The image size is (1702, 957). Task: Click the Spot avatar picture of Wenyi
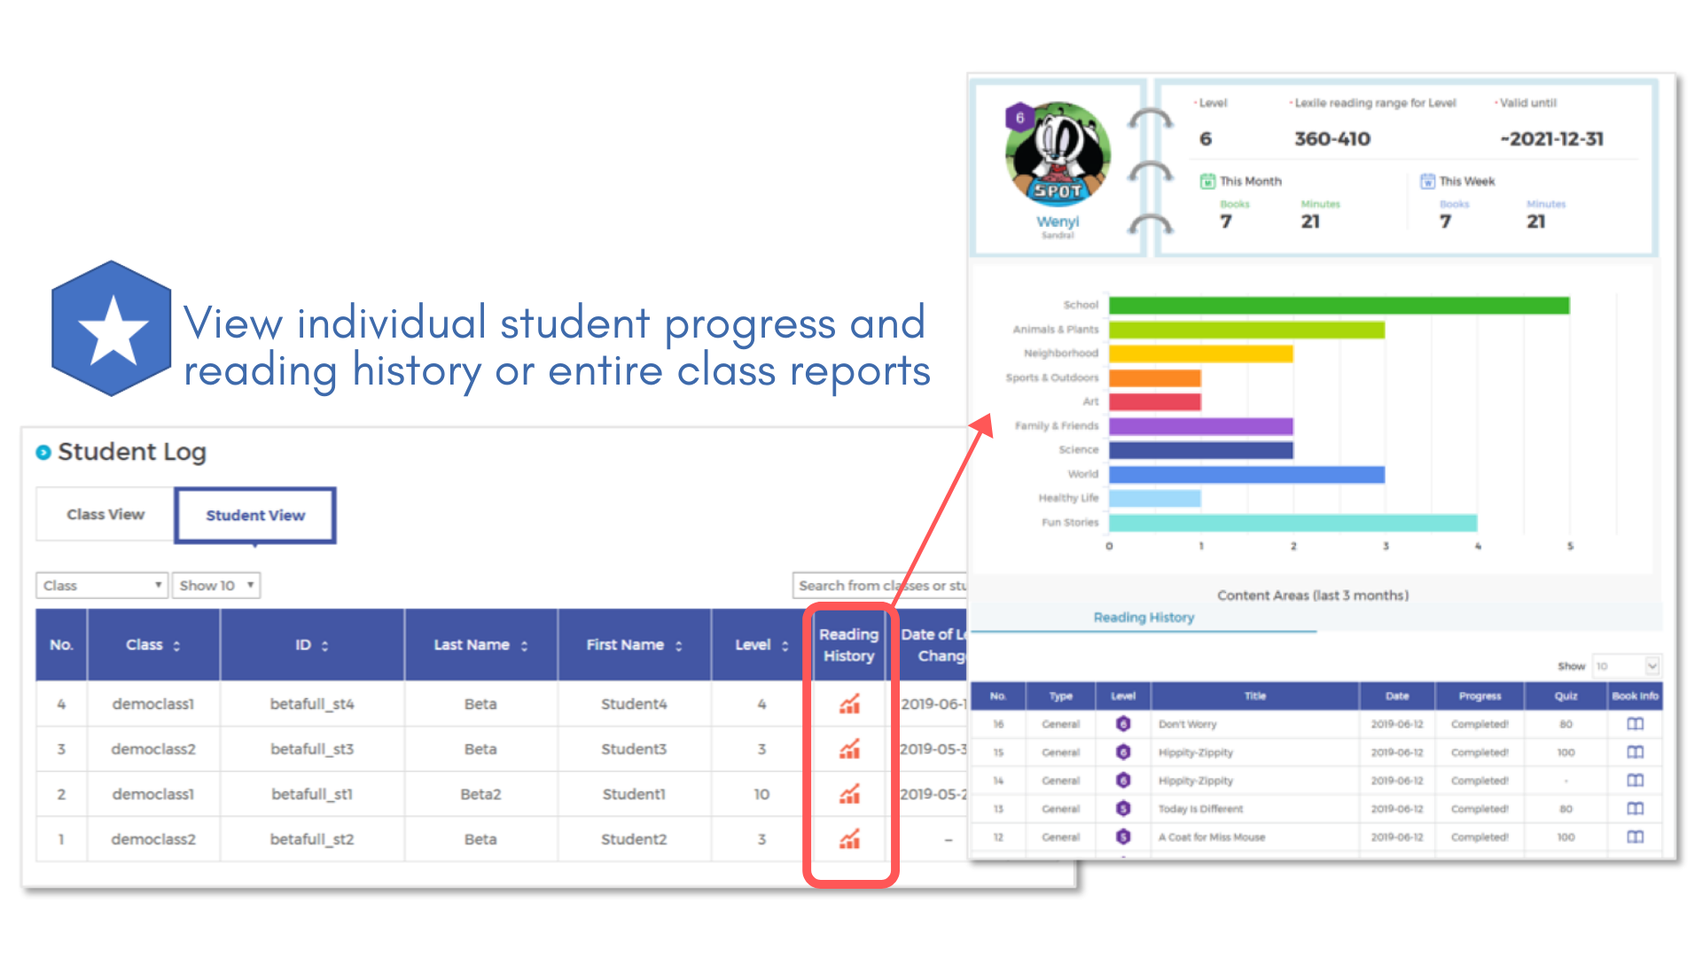(x=1058, y=155)
